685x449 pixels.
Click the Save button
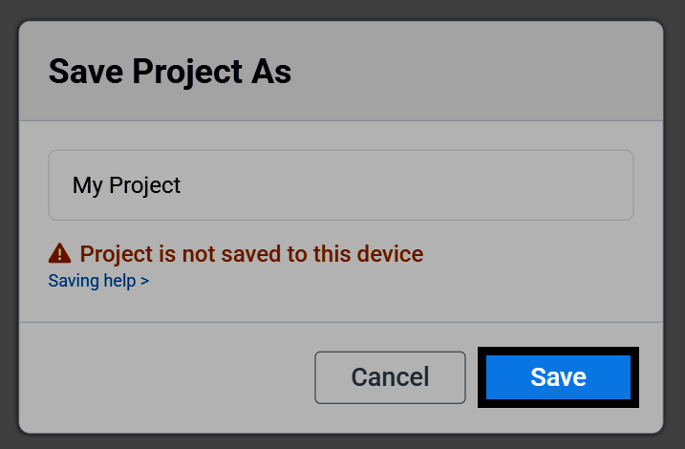(x=558, y=377)
